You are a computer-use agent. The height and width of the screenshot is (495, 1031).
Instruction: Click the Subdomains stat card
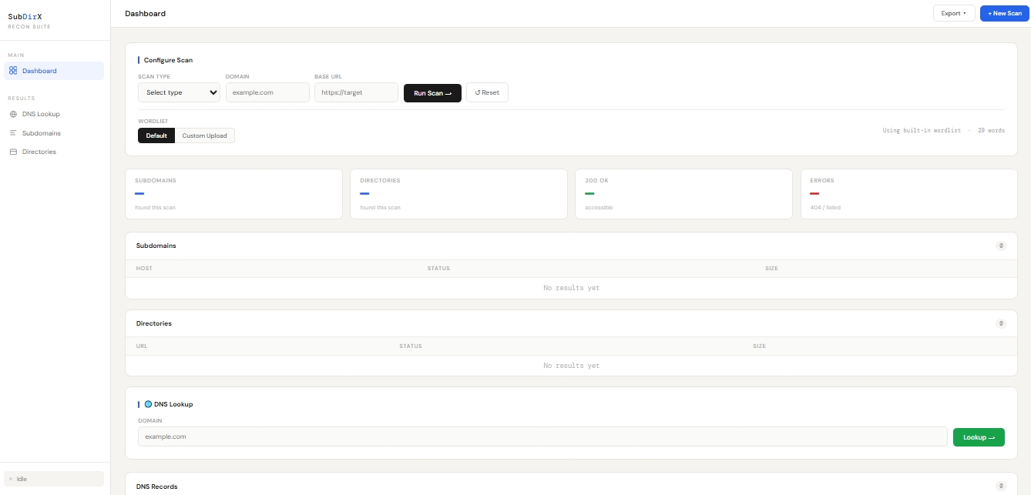233,194
